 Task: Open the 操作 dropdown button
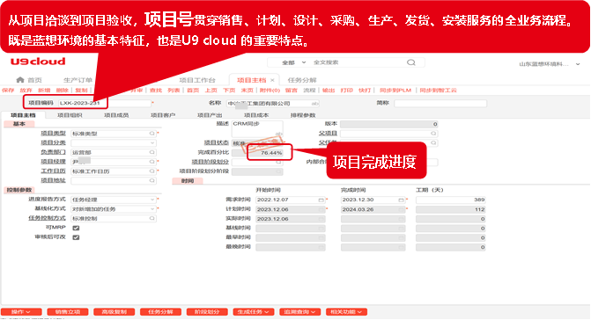click(x=21, y=312)
